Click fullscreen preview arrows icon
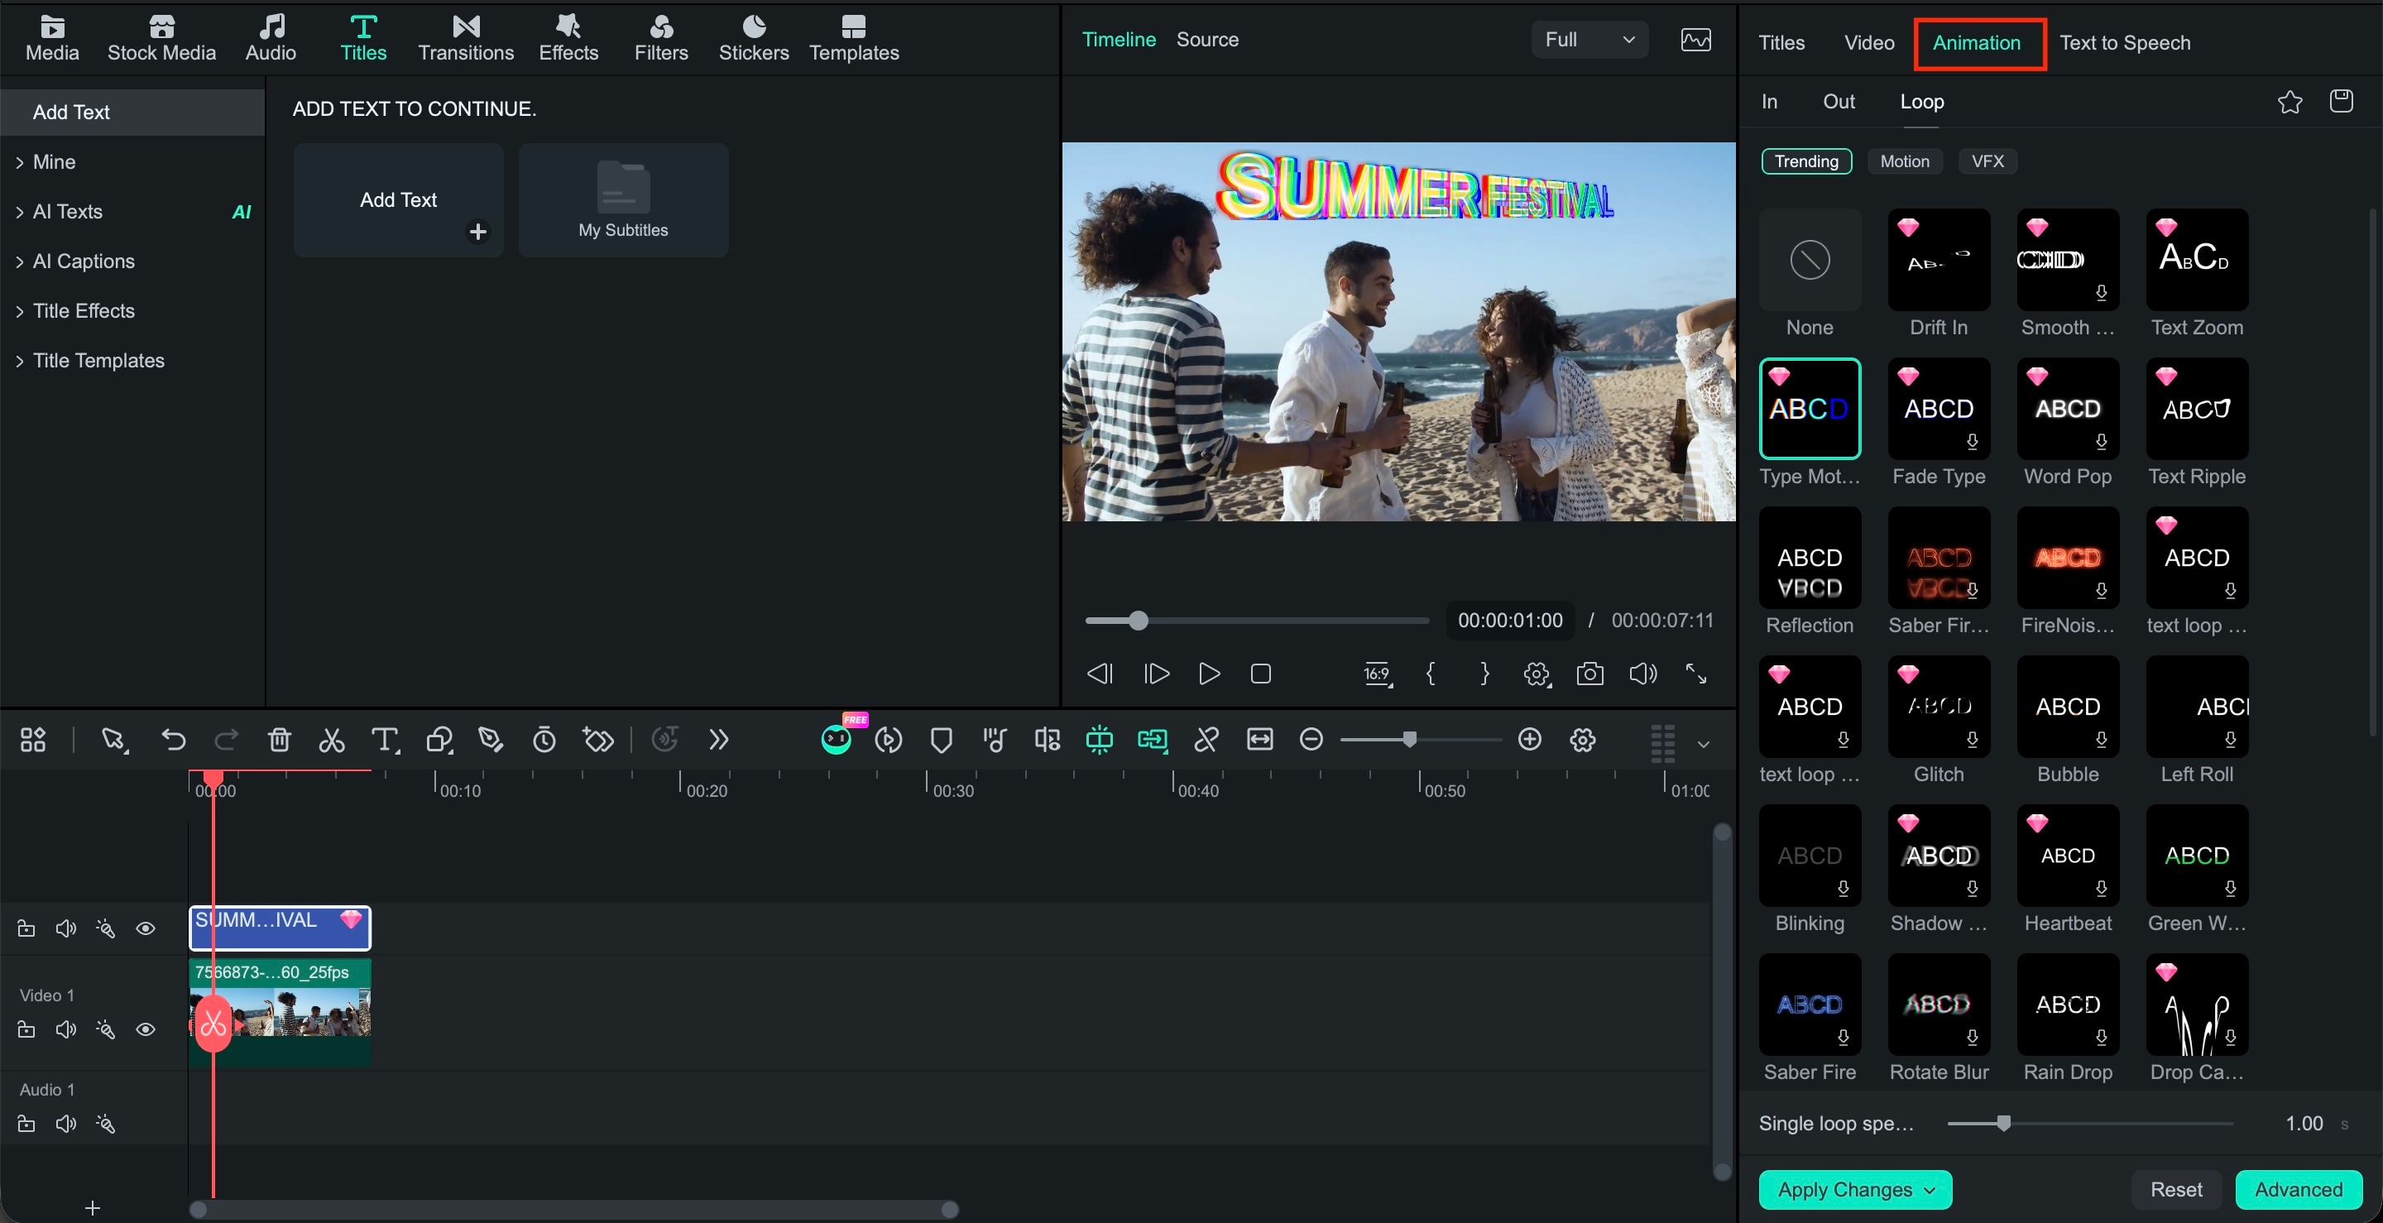The width and height of the screenshot is (2383, 1223). pos(1695,674)
